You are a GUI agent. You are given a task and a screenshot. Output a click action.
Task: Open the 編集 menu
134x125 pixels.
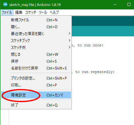click(19, 13)
